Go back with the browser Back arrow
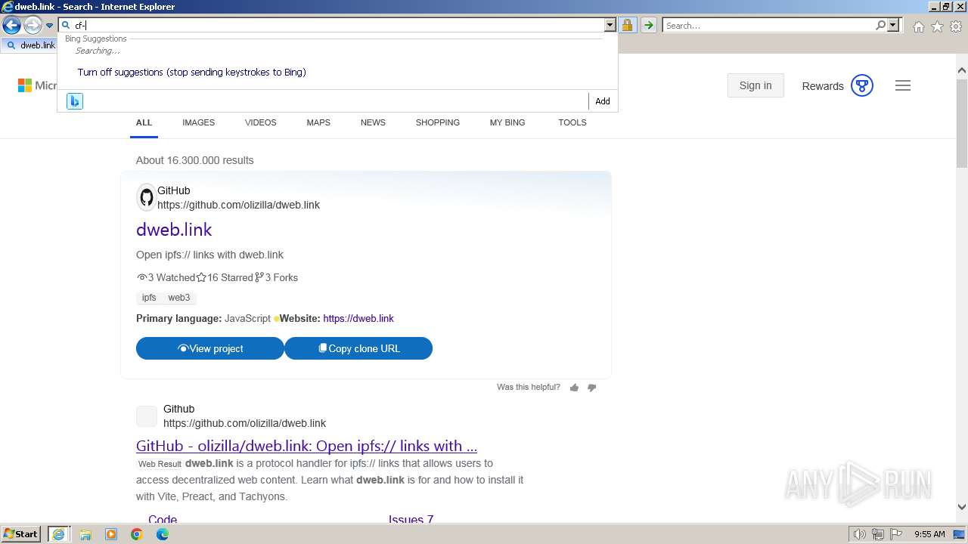 (11, 26)
